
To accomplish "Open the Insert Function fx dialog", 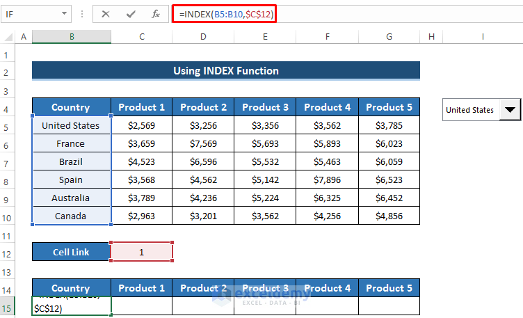I will coord(156,14).
